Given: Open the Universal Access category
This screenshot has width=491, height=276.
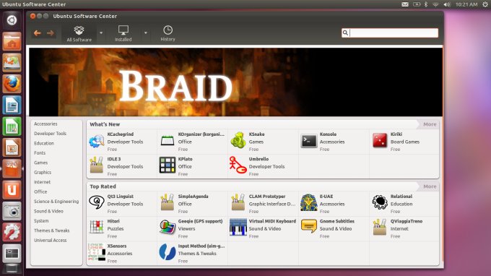Looking at the screenshot, I should pyautogui.click(x=50, y=241).
